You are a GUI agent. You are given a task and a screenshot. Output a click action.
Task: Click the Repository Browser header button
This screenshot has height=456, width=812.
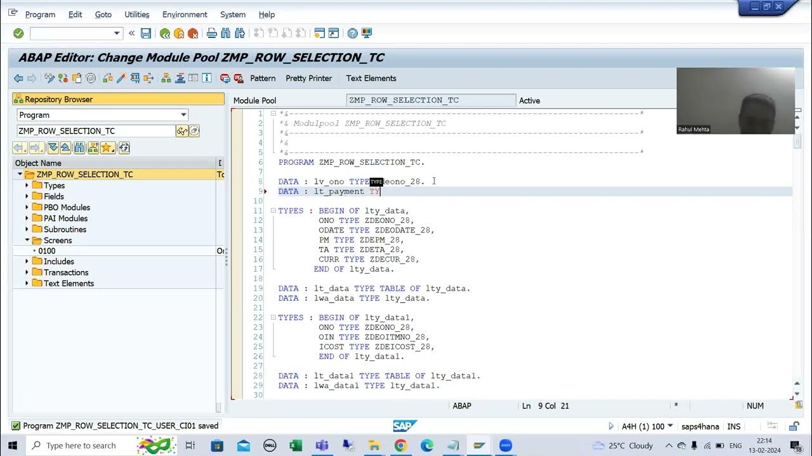coord(118,99)
